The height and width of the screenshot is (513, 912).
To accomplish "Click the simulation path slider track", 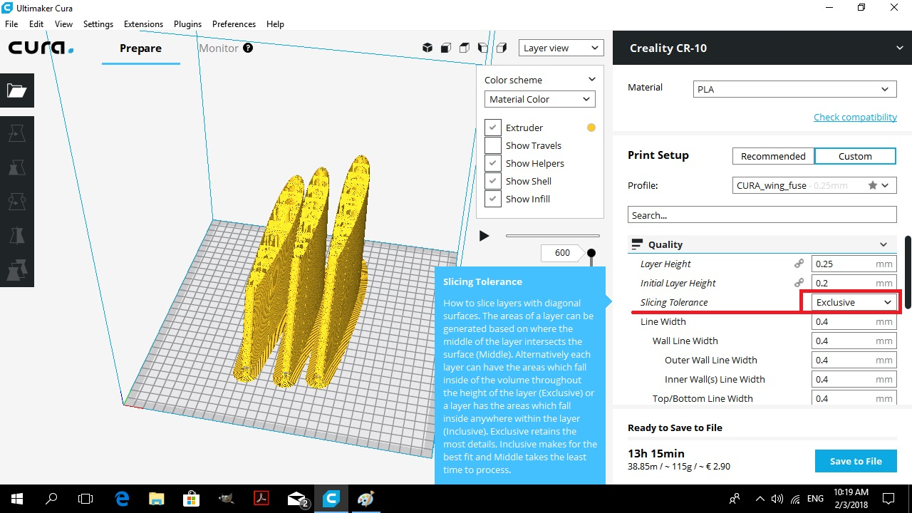I will [x=553, y=236].
